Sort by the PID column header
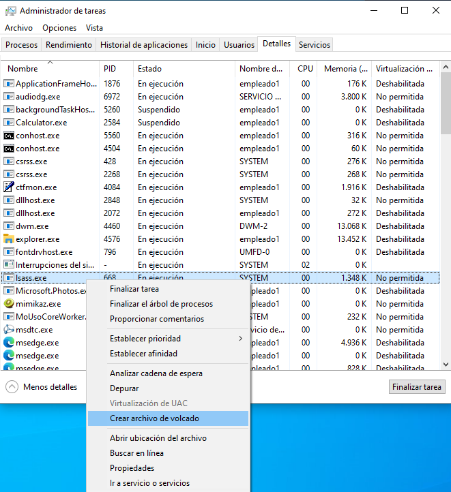The width and height of the screenshot is (451, 492). click(117, 69)
